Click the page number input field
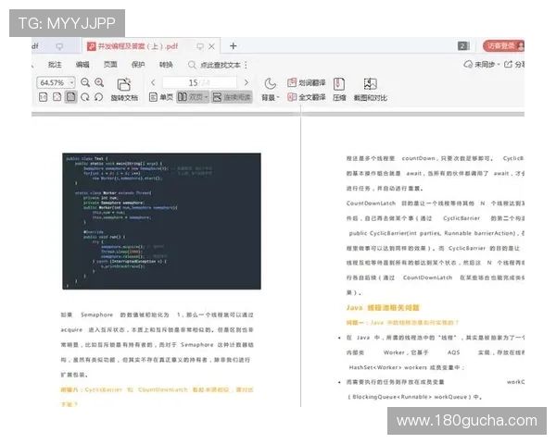 click(x=196, y=82)
